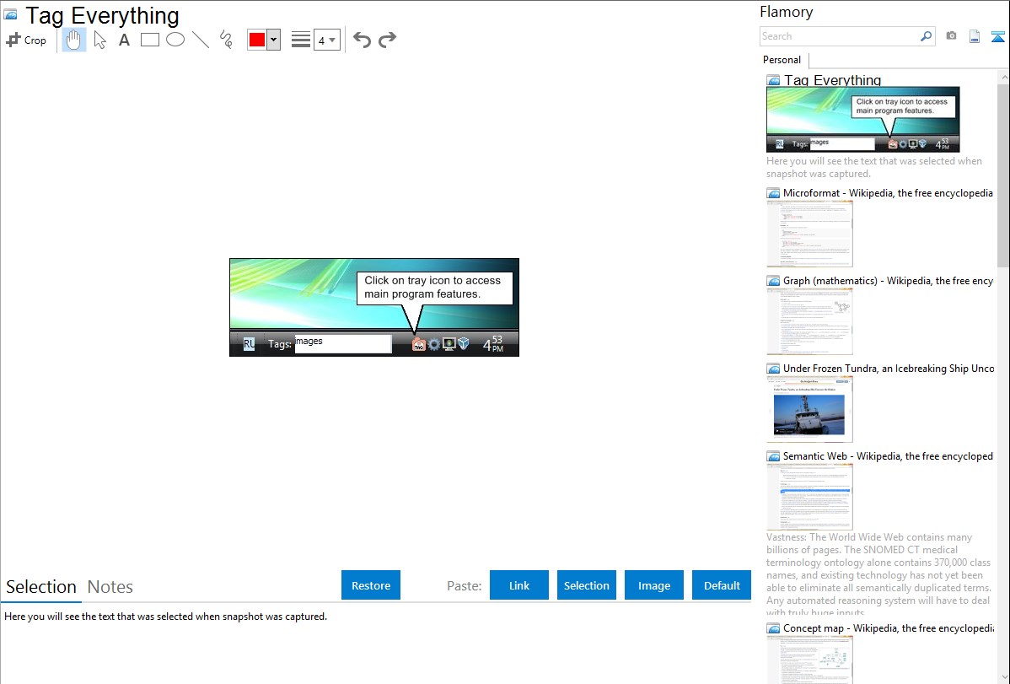Screen dimensions: 1010x684
Task: Click the 'Vastness: The World Wide Web' description text
Action: pos(878,574)
